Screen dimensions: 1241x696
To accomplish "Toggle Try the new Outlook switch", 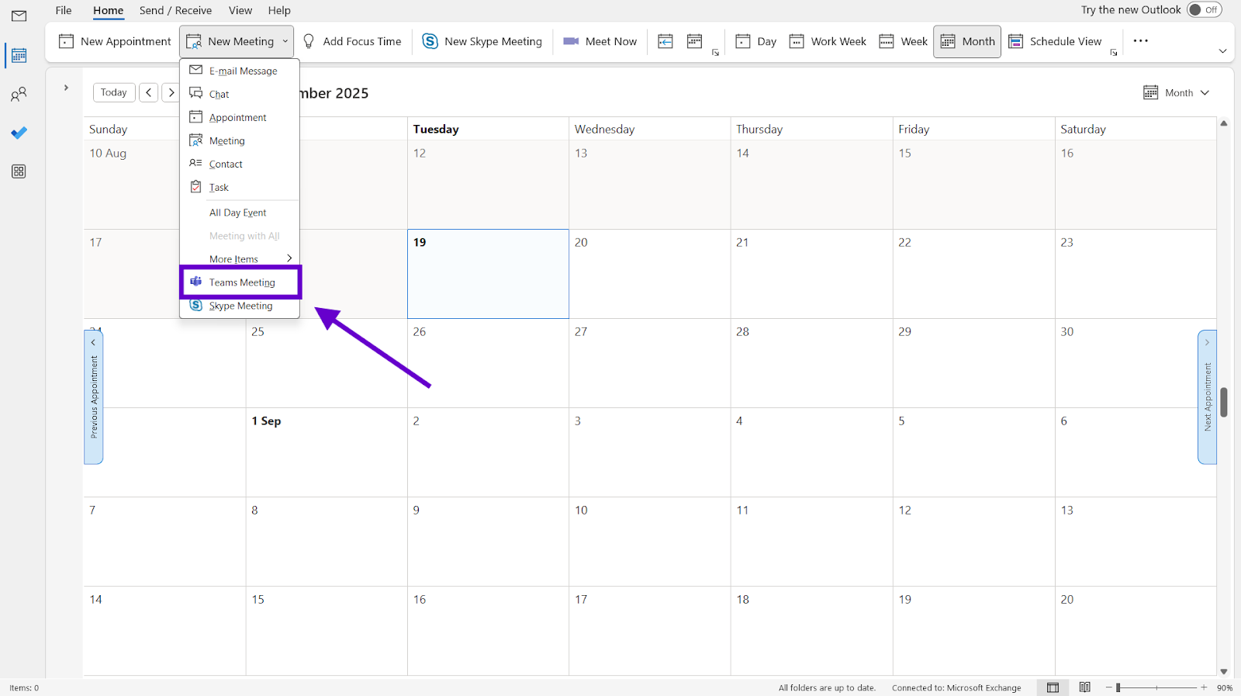I will point(1204,10).
